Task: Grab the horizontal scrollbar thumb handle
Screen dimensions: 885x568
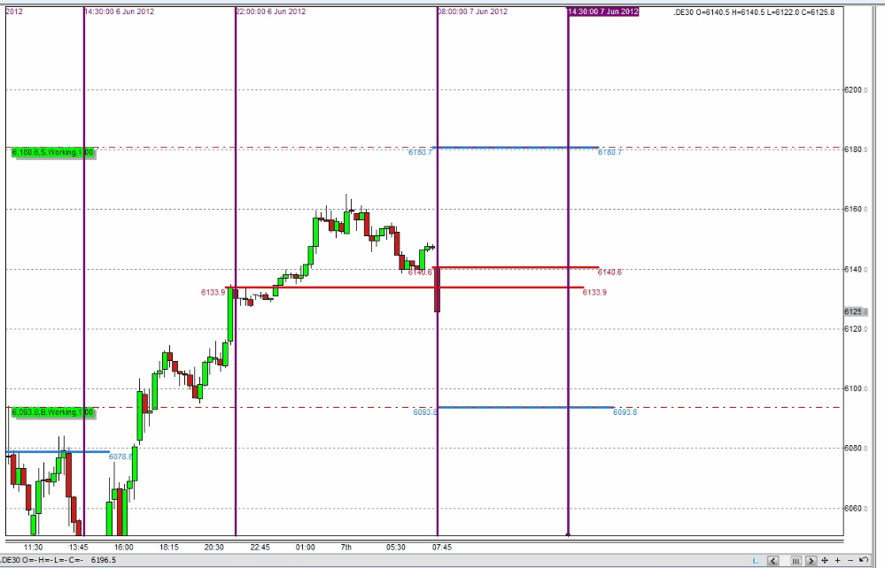Action: point(796,560)
